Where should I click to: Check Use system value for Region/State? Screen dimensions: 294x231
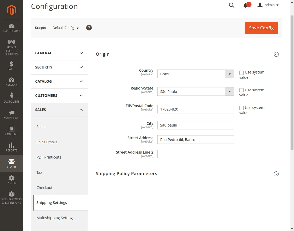pos(241,90)
